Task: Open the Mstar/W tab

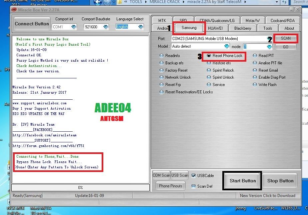Action: pos(253,20)
